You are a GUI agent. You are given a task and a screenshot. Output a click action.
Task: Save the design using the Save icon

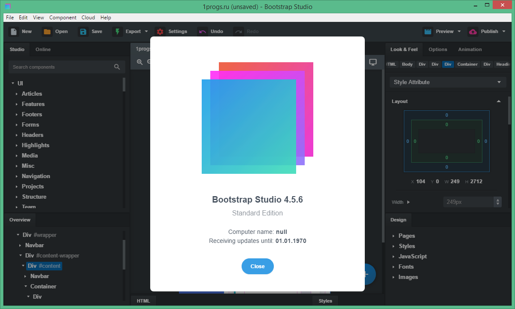[83, 31]
